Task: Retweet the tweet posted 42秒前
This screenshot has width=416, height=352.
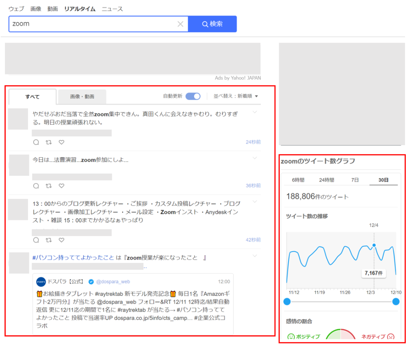Action: click(x=49, y=240)
